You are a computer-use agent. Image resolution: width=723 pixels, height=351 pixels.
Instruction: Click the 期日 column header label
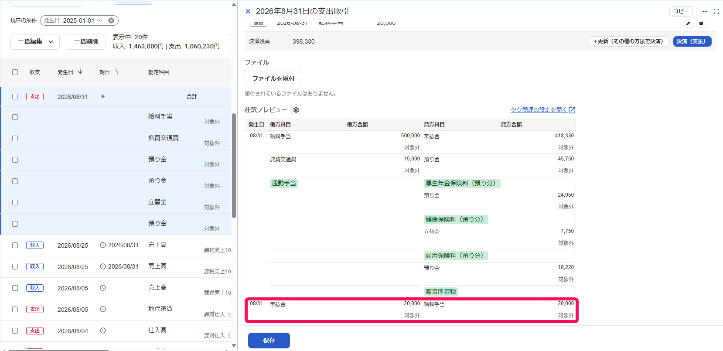click(105, 72)
